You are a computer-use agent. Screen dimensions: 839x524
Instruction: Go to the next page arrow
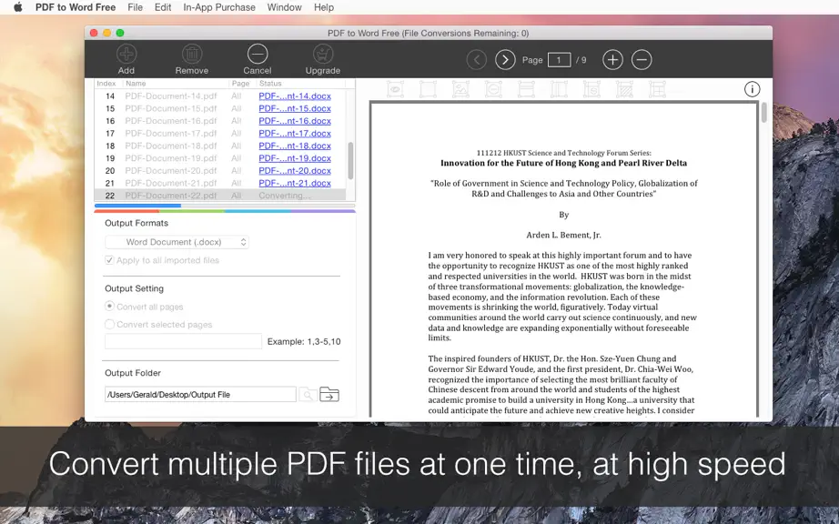505,60
